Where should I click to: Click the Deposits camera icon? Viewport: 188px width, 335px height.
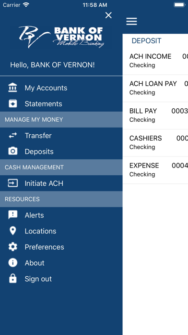[x=13, y=151]
